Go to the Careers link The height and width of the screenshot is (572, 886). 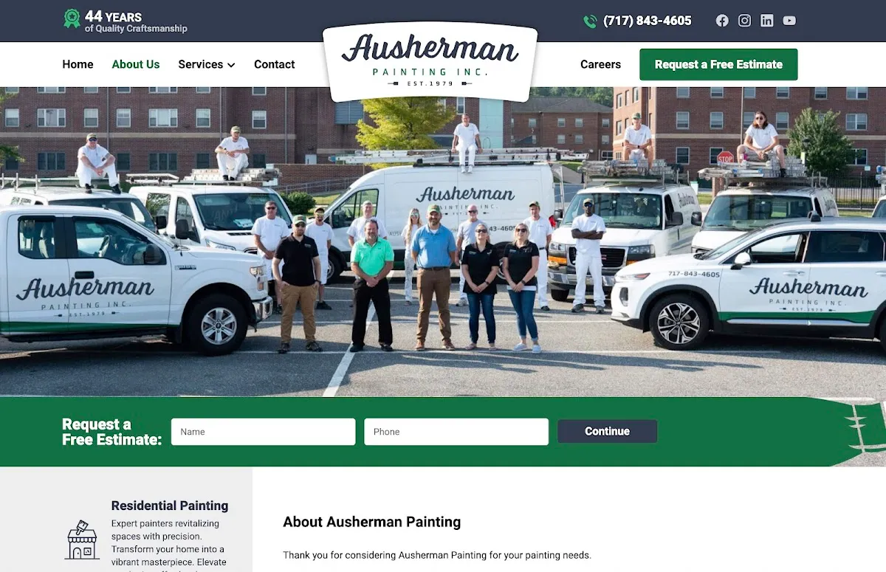[x=600, y=64]
